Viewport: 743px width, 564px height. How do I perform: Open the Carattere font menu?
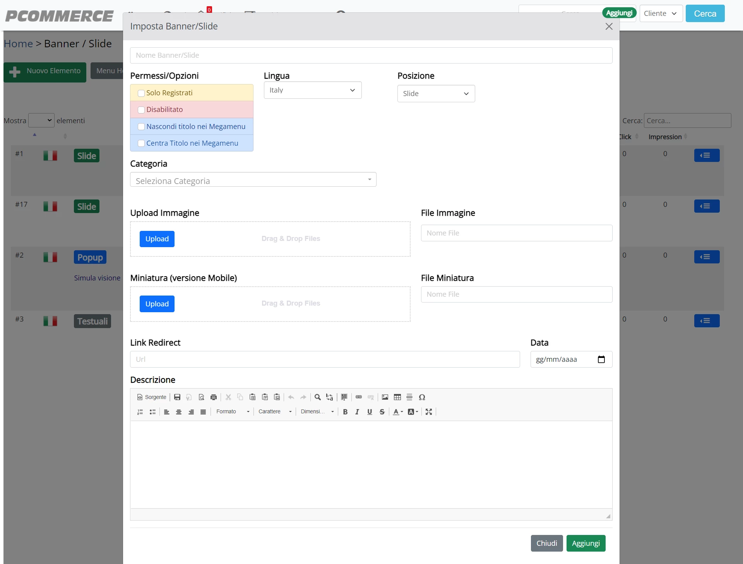click(x=275, y=412)
